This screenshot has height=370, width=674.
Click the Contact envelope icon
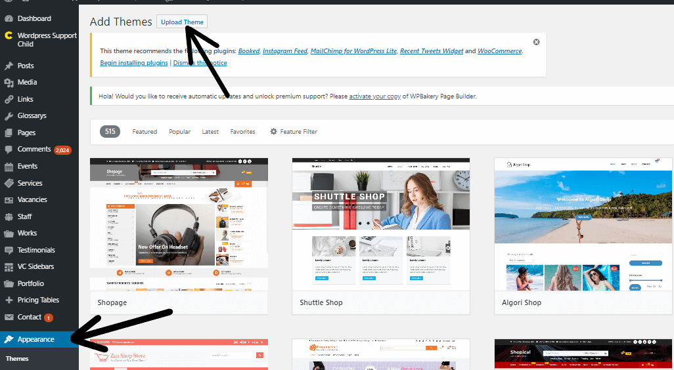point(9,318)
